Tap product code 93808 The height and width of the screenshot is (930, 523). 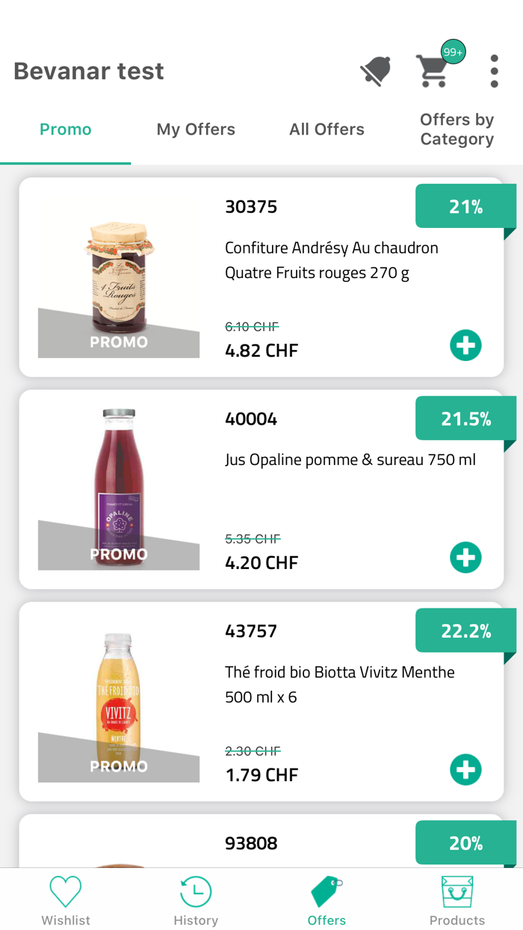click(x=251, y=843)
